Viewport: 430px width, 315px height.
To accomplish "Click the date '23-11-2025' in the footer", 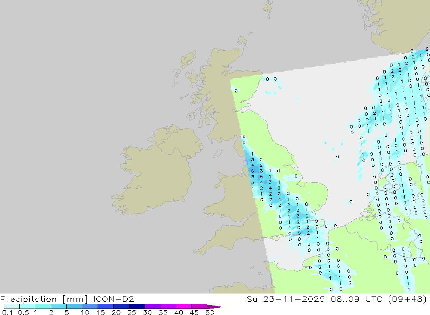I will (x=294, y=299).
